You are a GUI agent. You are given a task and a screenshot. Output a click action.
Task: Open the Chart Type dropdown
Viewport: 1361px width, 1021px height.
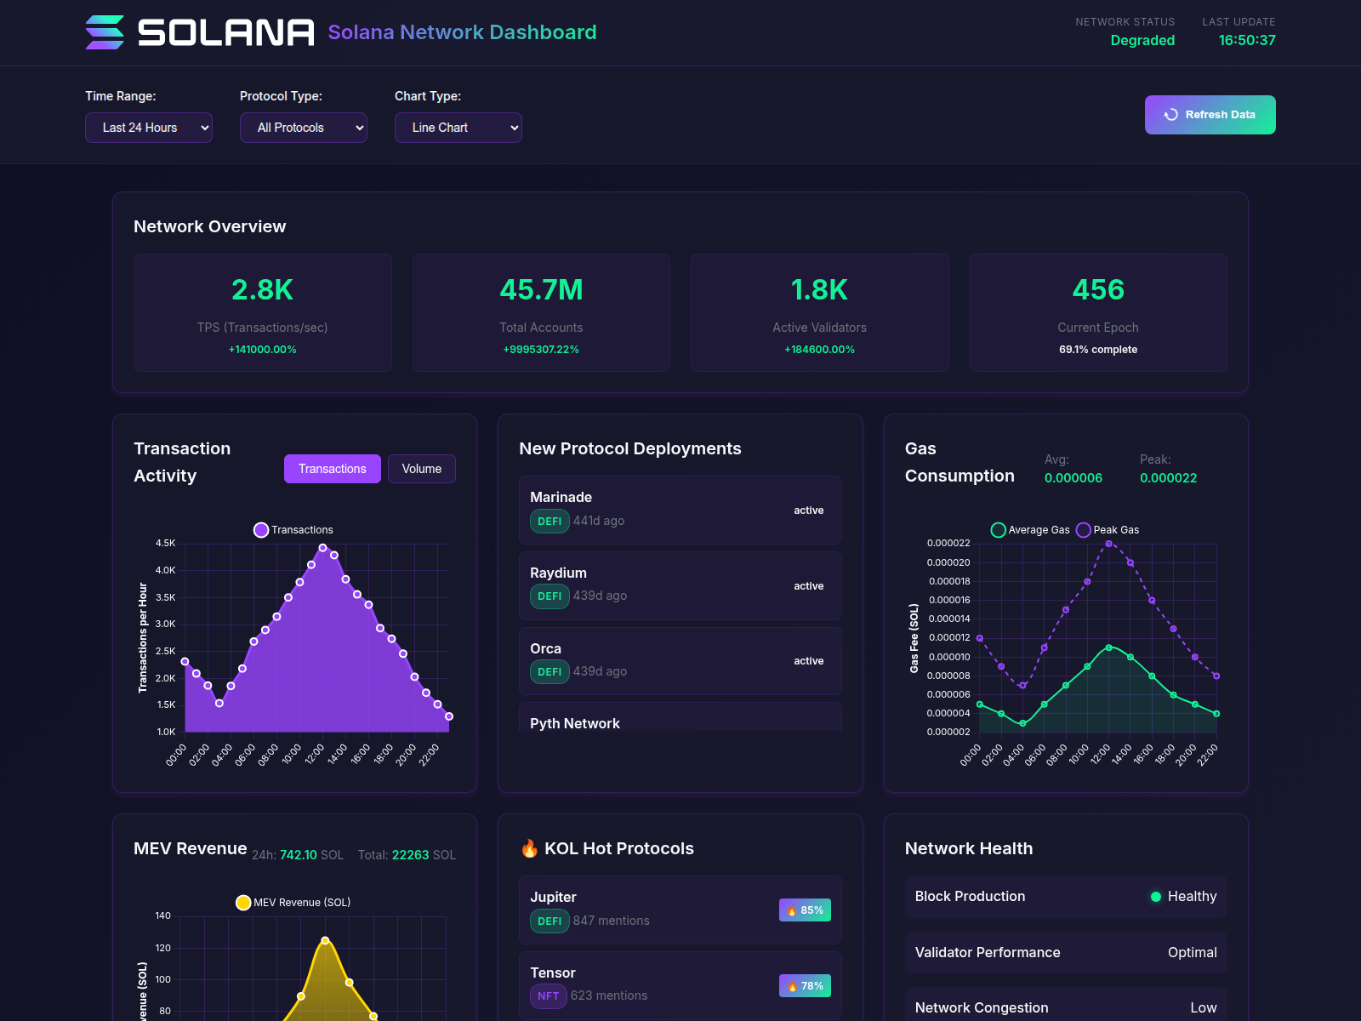458,128
